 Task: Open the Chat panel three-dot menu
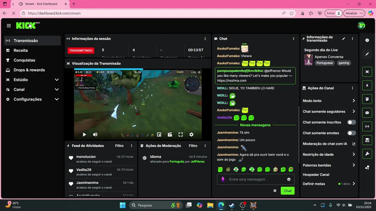pos(293,39)
